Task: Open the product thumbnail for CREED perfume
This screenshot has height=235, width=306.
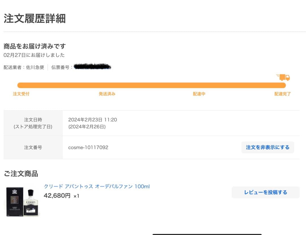Action: pyautogui.click(x=21, y=201)
